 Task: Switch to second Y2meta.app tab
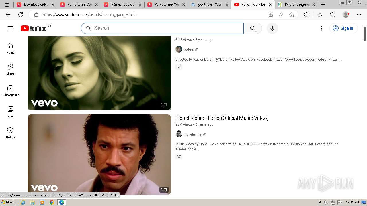click(122, 5)
